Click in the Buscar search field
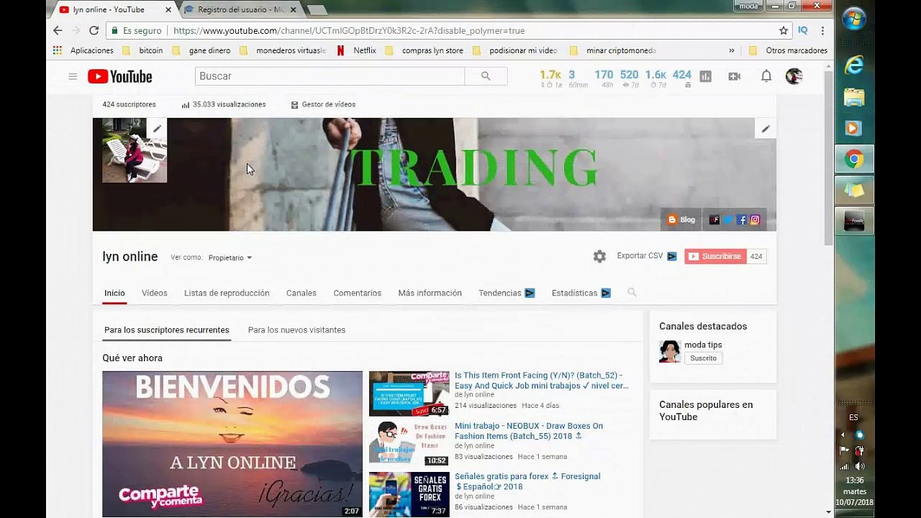921x518 pixels. click(x=330, y=76)
